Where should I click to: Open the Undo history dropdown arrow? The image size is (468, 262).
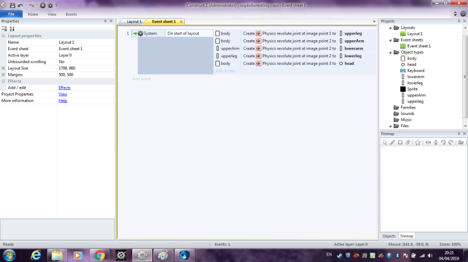(x=26, y=5)
